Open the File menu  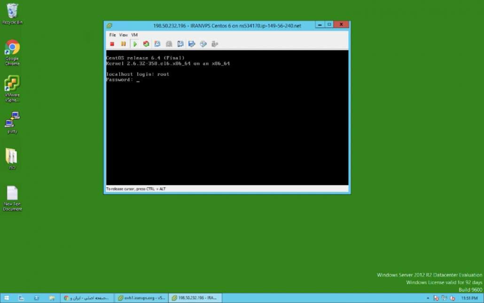pos(112,35)
